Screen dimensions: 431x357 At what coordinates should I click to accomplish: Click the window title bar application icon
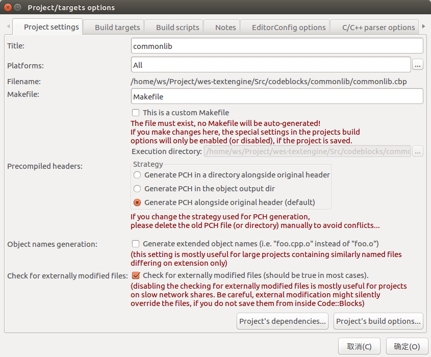pos(17,7)
